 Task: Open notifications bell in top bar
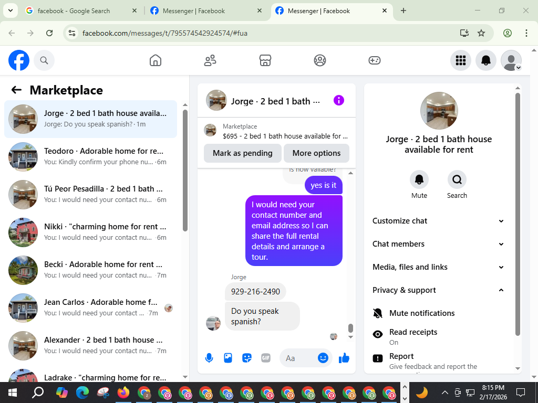(486, 60)
